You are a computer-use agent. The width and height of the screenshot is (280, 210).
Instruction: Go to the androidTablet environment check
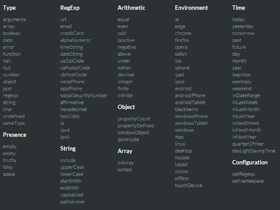click(190, 103)
